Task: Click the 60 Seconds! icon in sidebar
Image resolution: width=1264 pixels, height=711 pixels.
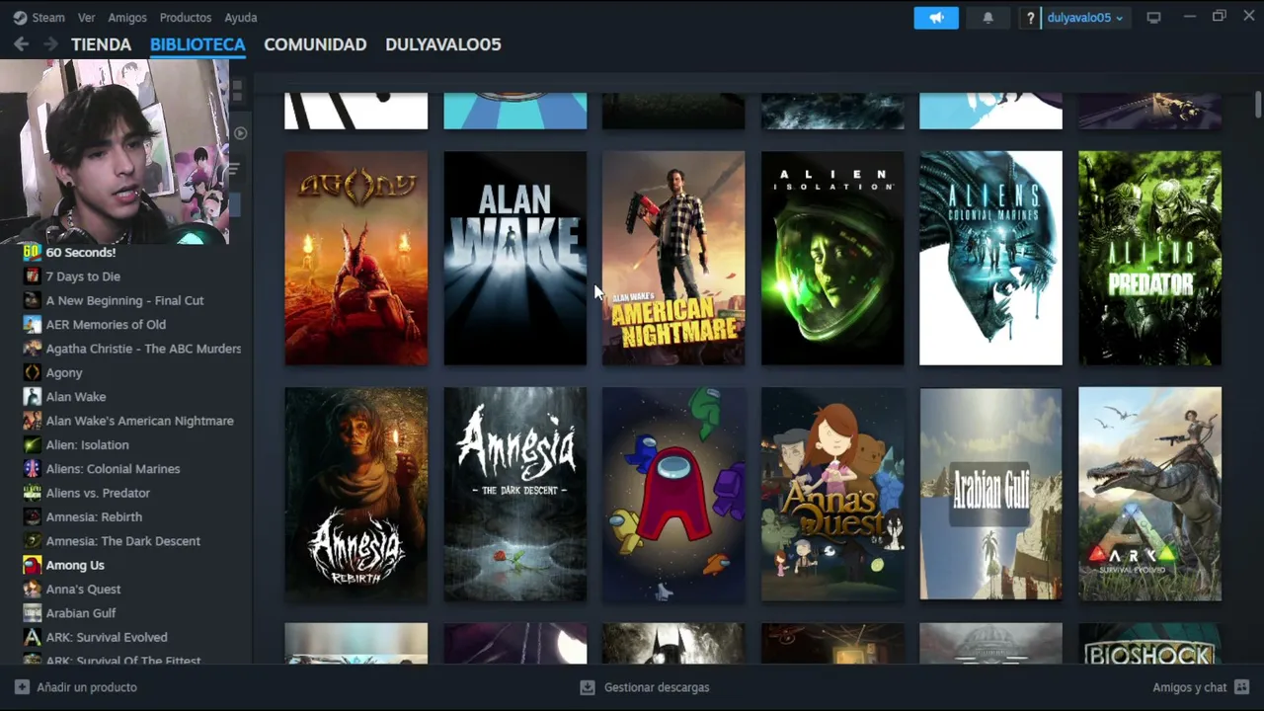Action: 33,253
